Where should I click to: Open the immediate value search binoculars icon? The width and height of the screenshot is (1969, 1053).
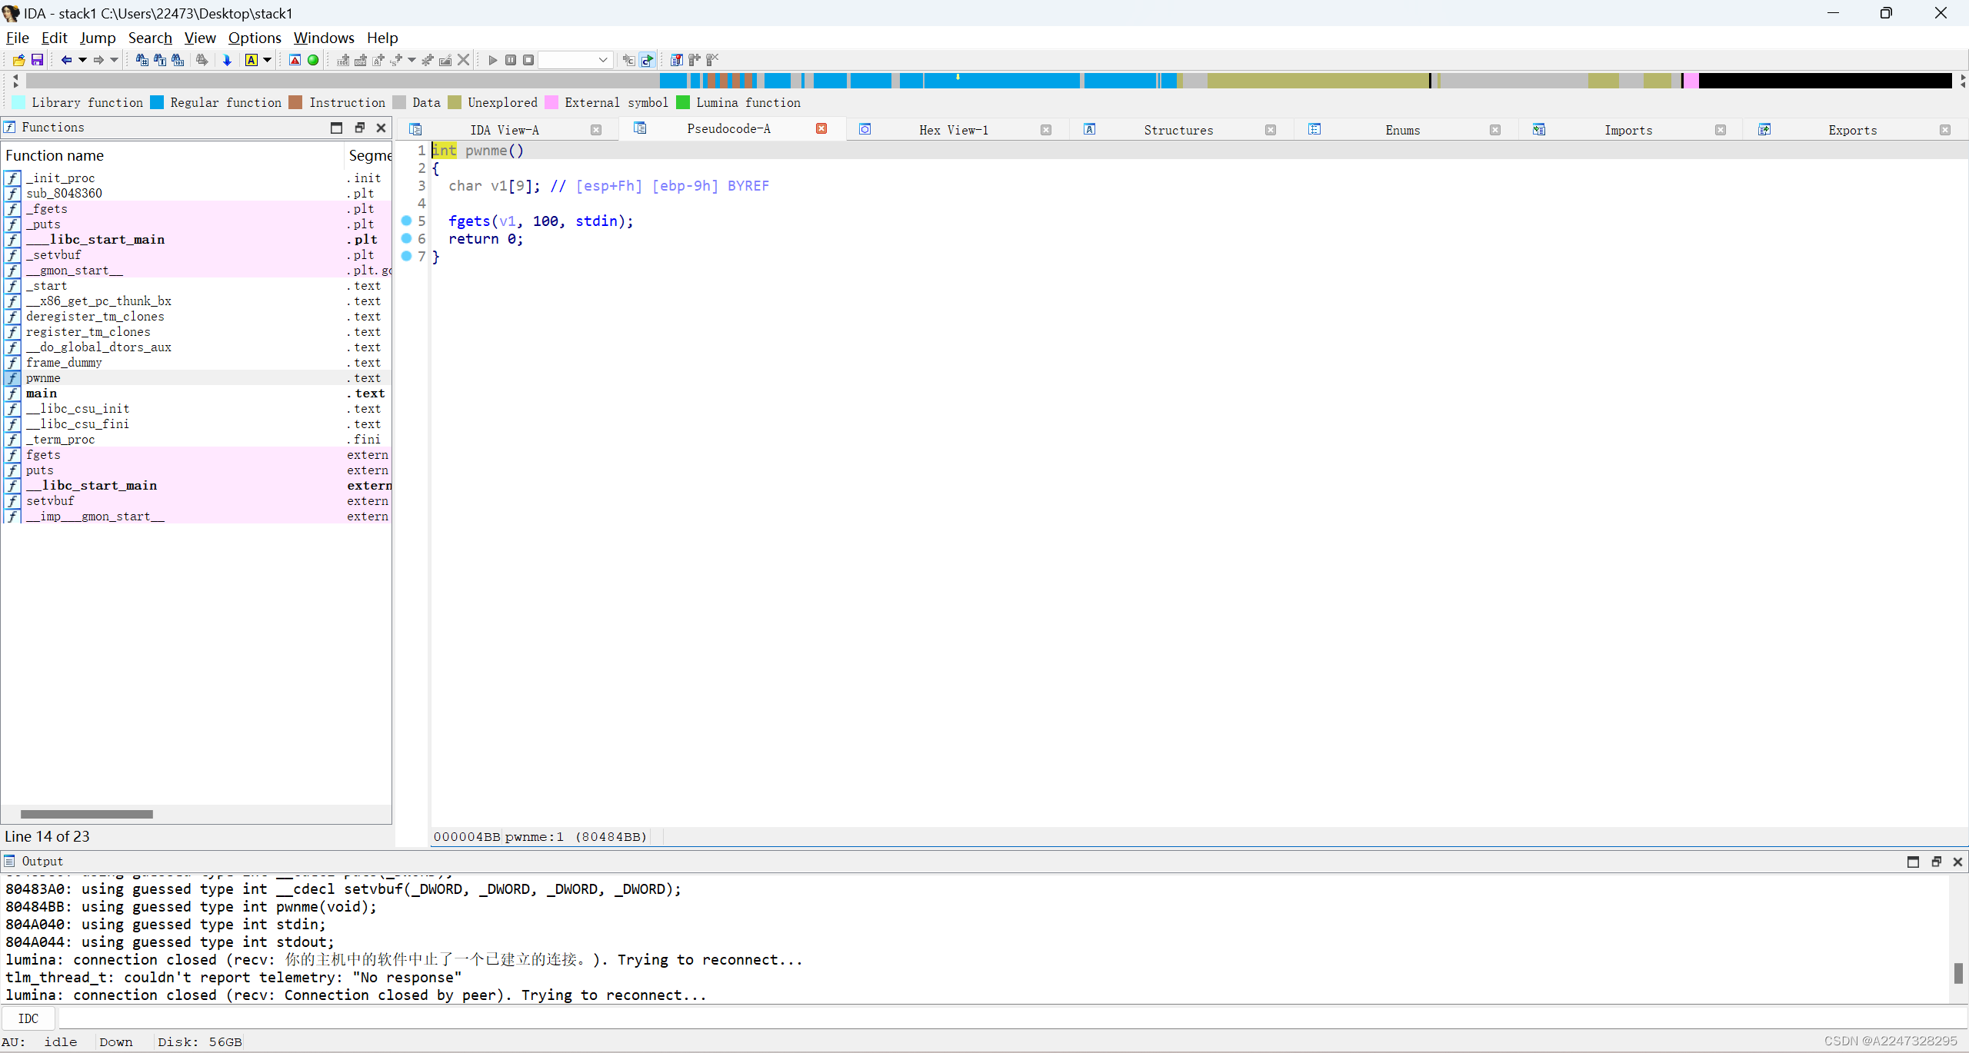[x=142, y=60]
